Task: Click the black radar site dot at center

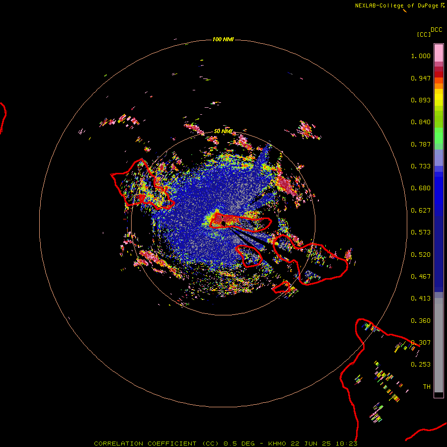Action: (x=223, y=223)
